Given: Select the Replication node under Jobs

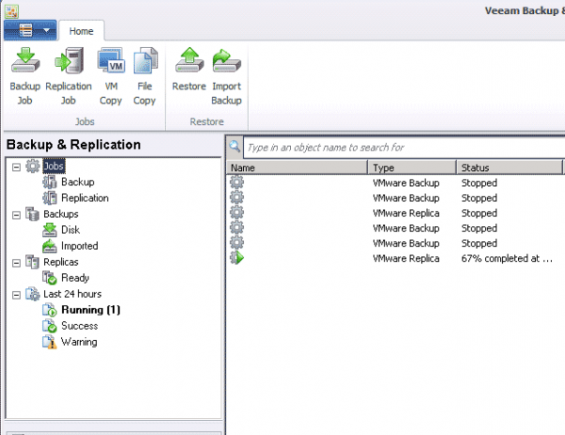Looking at the screenshot, I should click(x=85, y=198).
